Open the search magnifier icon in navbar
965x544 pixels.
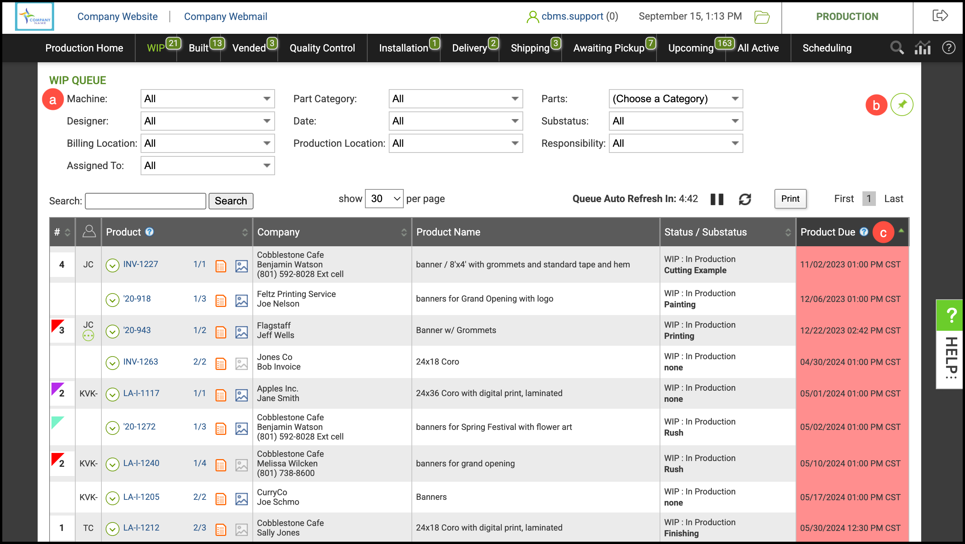tap(897, 48)
